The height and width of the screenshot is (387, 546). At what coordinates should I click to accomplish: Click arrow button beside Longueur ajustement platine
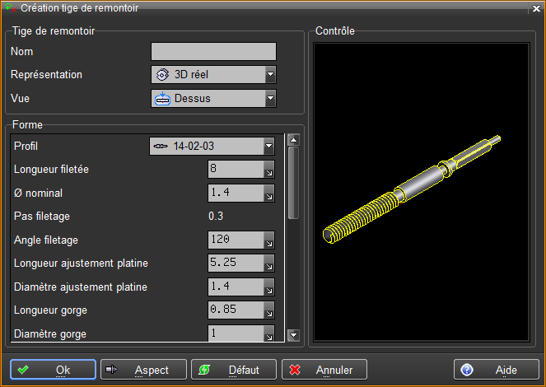click(x=269, y=263)
